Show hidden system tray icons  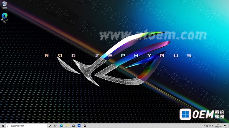click(x=204, y=126)
